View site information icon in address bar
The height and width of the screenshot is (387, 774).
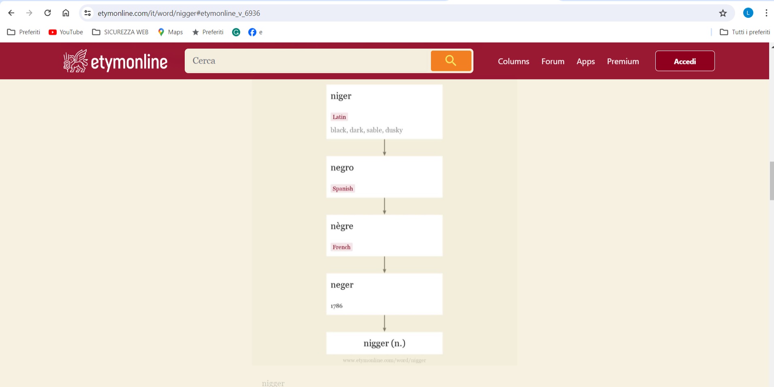coord(87,13)
